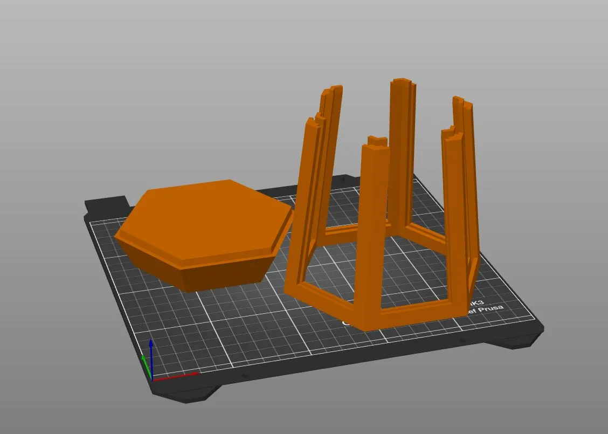
Task: Click the Prusa text on the bed
Action: 491,309
